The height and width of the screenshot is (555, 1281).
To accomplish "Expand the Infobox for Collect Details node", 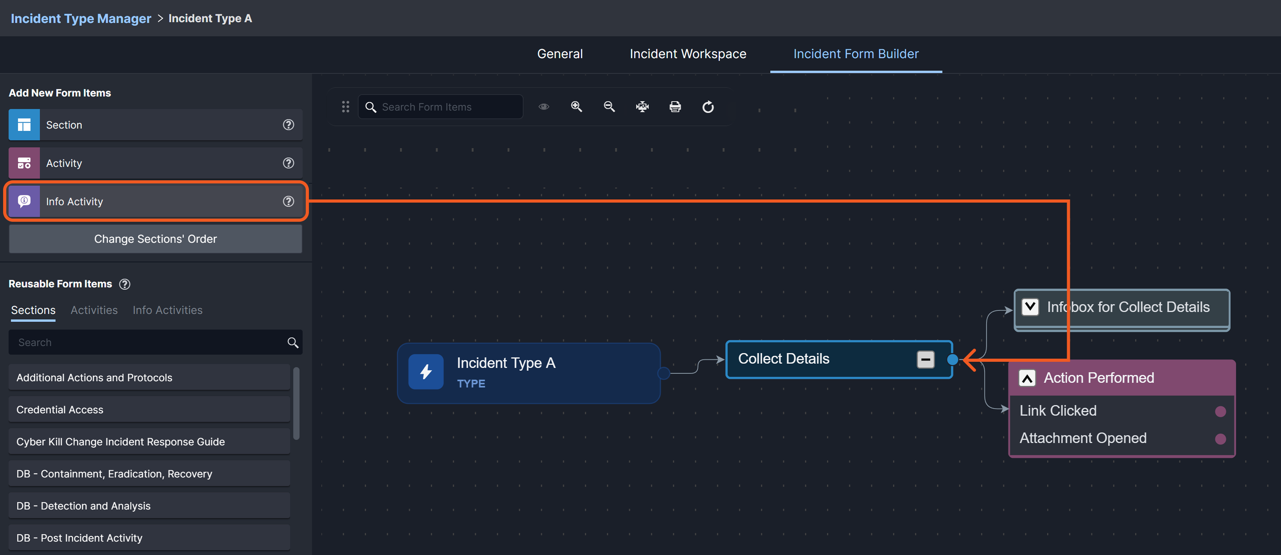I will pyautogui.click(x=1030, y=307).
